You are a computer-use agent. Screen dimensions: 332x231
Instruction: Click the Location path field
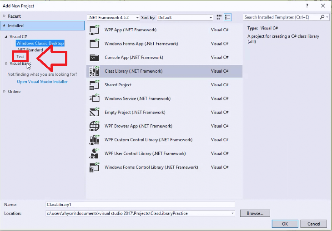pos(140,213)
